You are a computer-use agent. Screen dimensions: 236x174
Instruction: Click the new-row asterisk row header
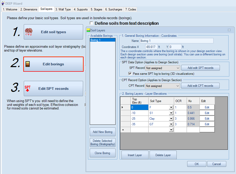[125, 130]
